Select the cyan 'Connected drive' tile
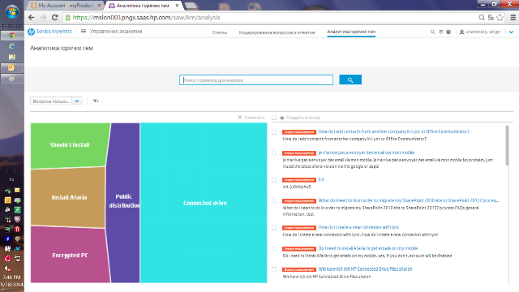 (204, 203)
